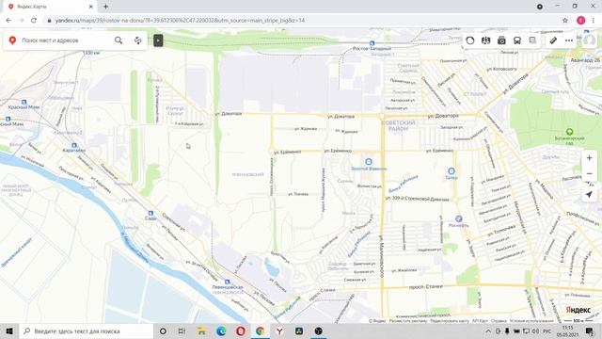Click the Ростов-Западный station marker
The height and width of the screenshot is (339, 602).
372,43
